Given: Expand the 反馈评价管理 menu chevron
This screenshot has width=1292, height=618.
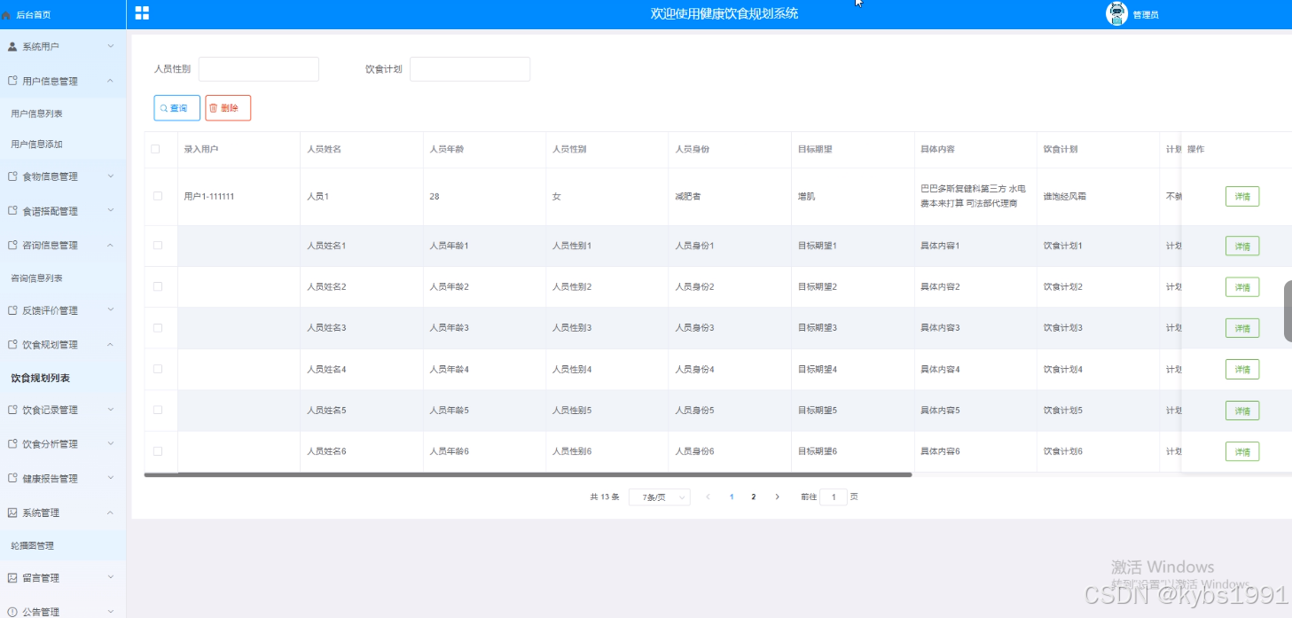Looking at the screenshot, I should pos(111,310).
